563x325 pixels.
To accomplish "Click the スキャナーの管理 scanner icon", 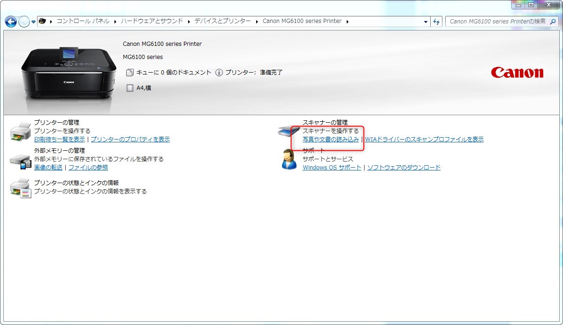I will tap(289, 132).
